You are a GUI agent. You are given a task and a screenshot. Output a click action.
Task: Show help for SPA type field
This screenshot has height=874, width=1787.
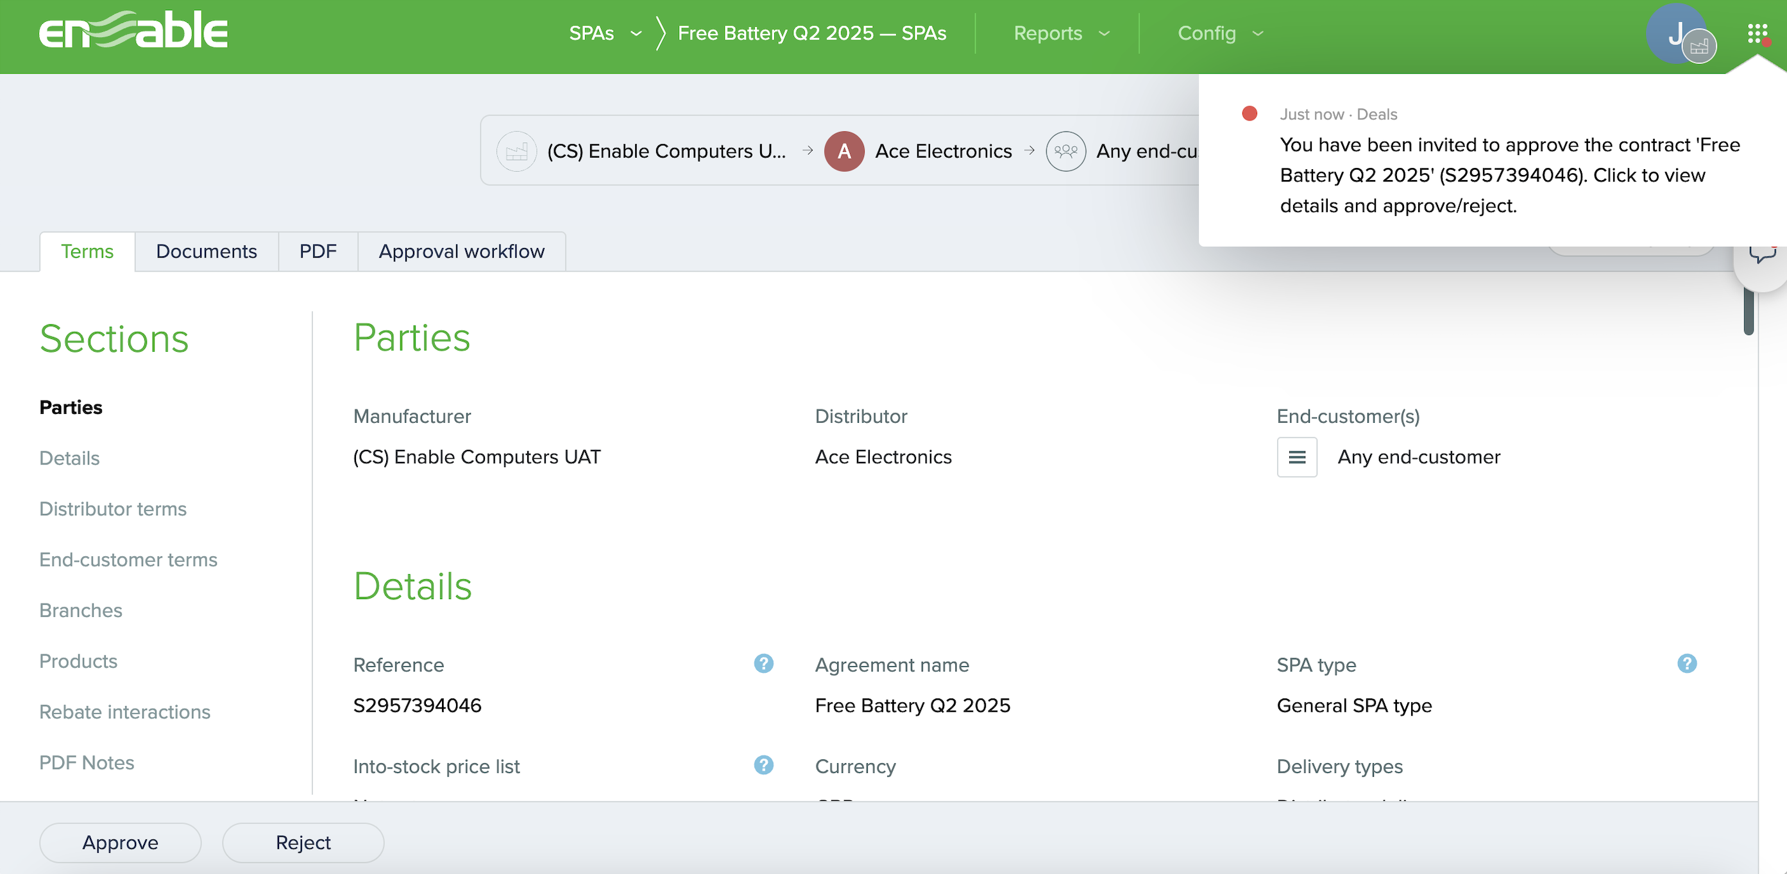pos(1686,664)
